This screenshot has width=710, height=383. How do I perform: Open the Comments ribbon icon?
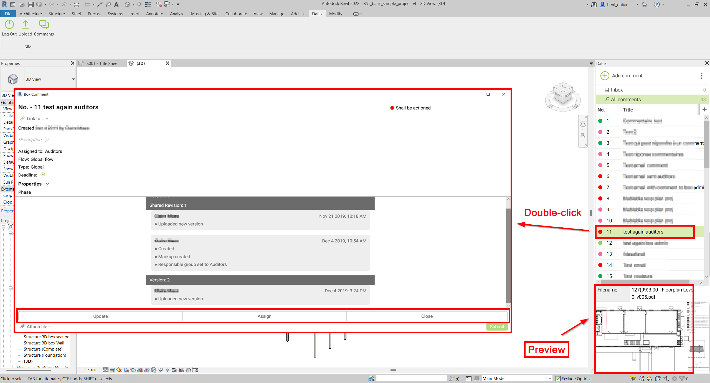tap(44, 25)
